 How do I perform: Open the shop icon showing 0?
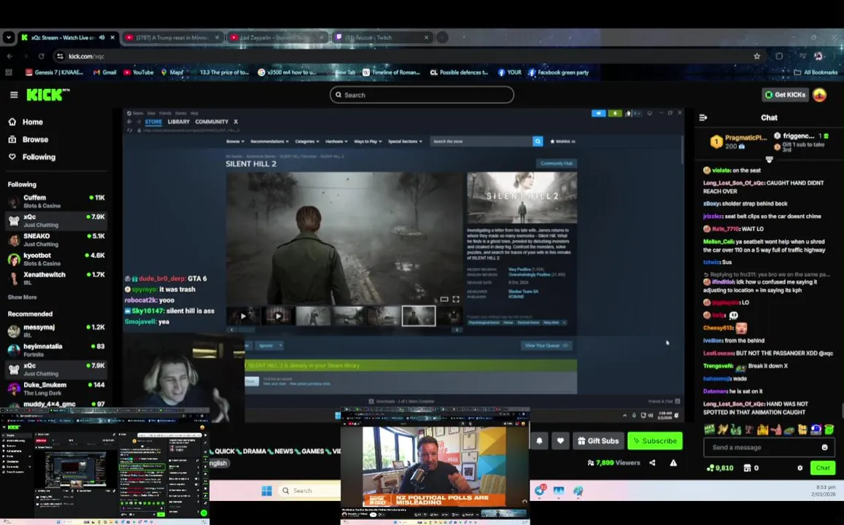click(747, 468)
